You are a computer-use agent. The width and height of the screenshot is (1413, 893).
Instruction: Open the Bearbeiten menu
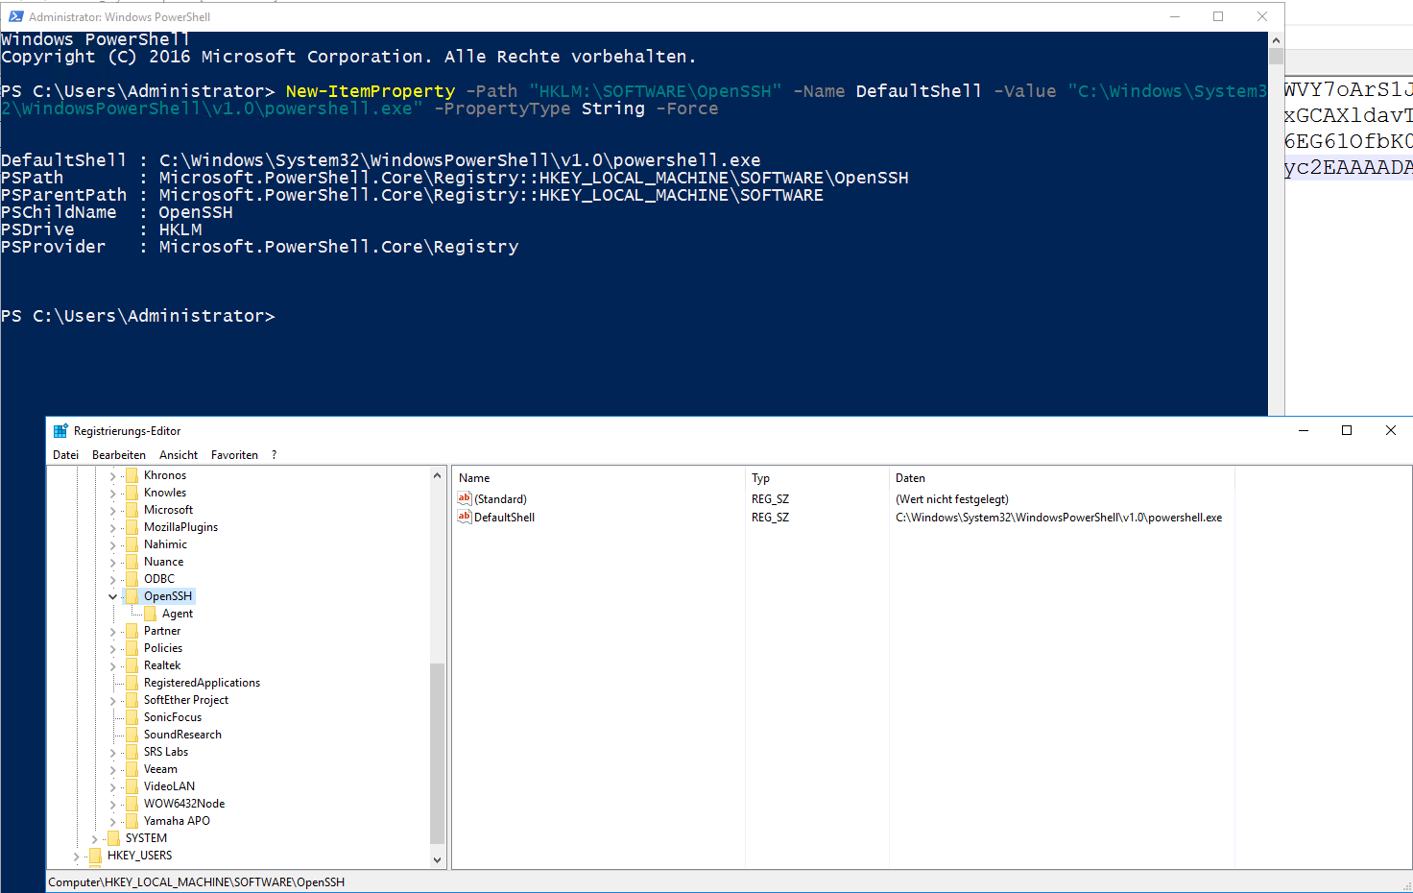coord(119,455)
